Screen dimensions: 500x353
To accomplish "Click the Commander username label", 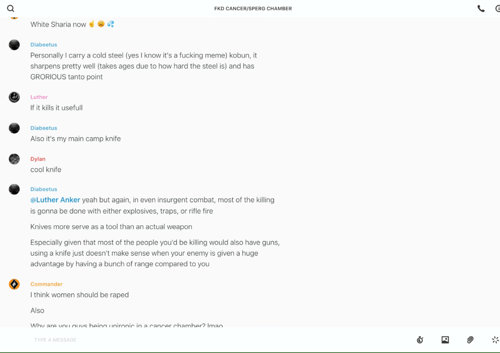I will [x=46, y=284].
